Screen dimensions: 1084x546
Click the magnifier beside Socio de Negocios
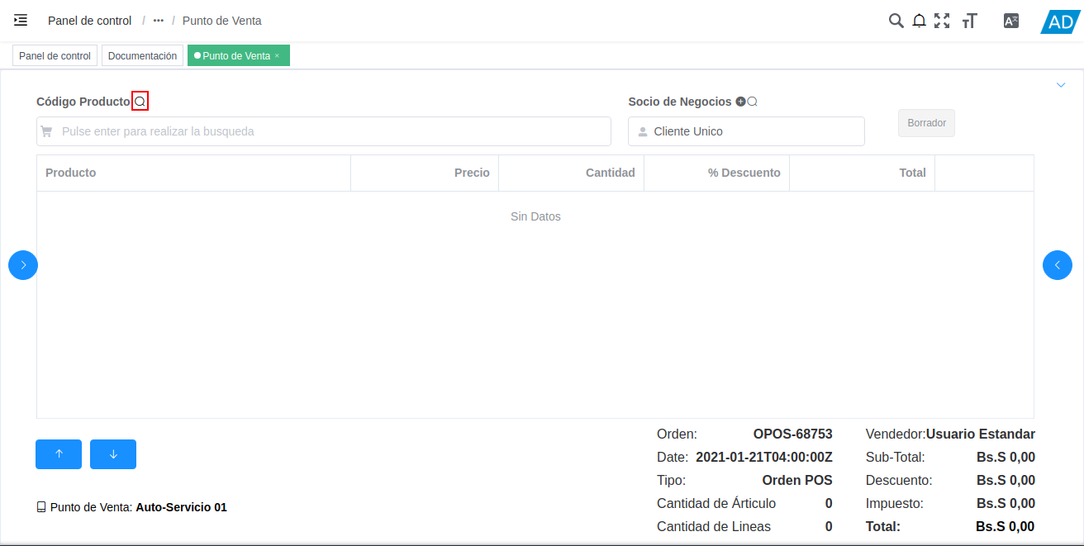(x=752, y=102)
